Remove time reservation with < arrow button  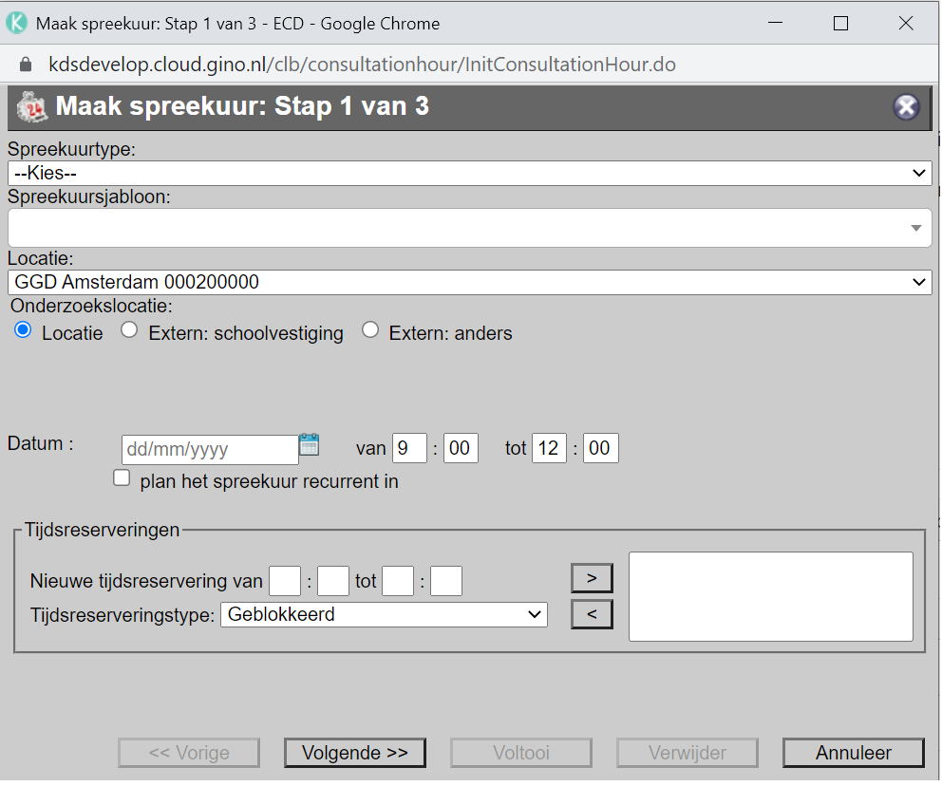click(x=592, y=614)
